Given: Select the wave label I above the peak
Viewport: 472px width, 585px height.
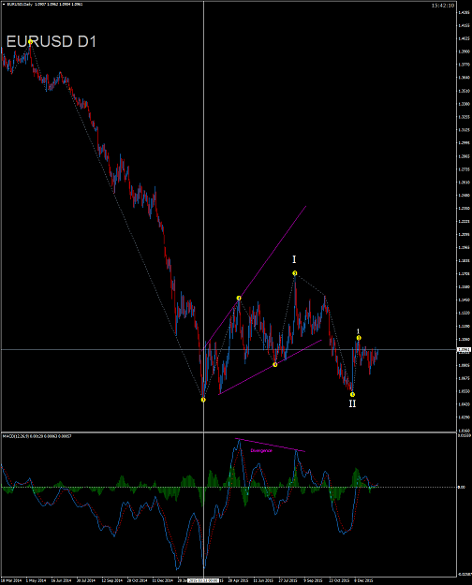Looking at the screenshot, I should pos(294,259).
